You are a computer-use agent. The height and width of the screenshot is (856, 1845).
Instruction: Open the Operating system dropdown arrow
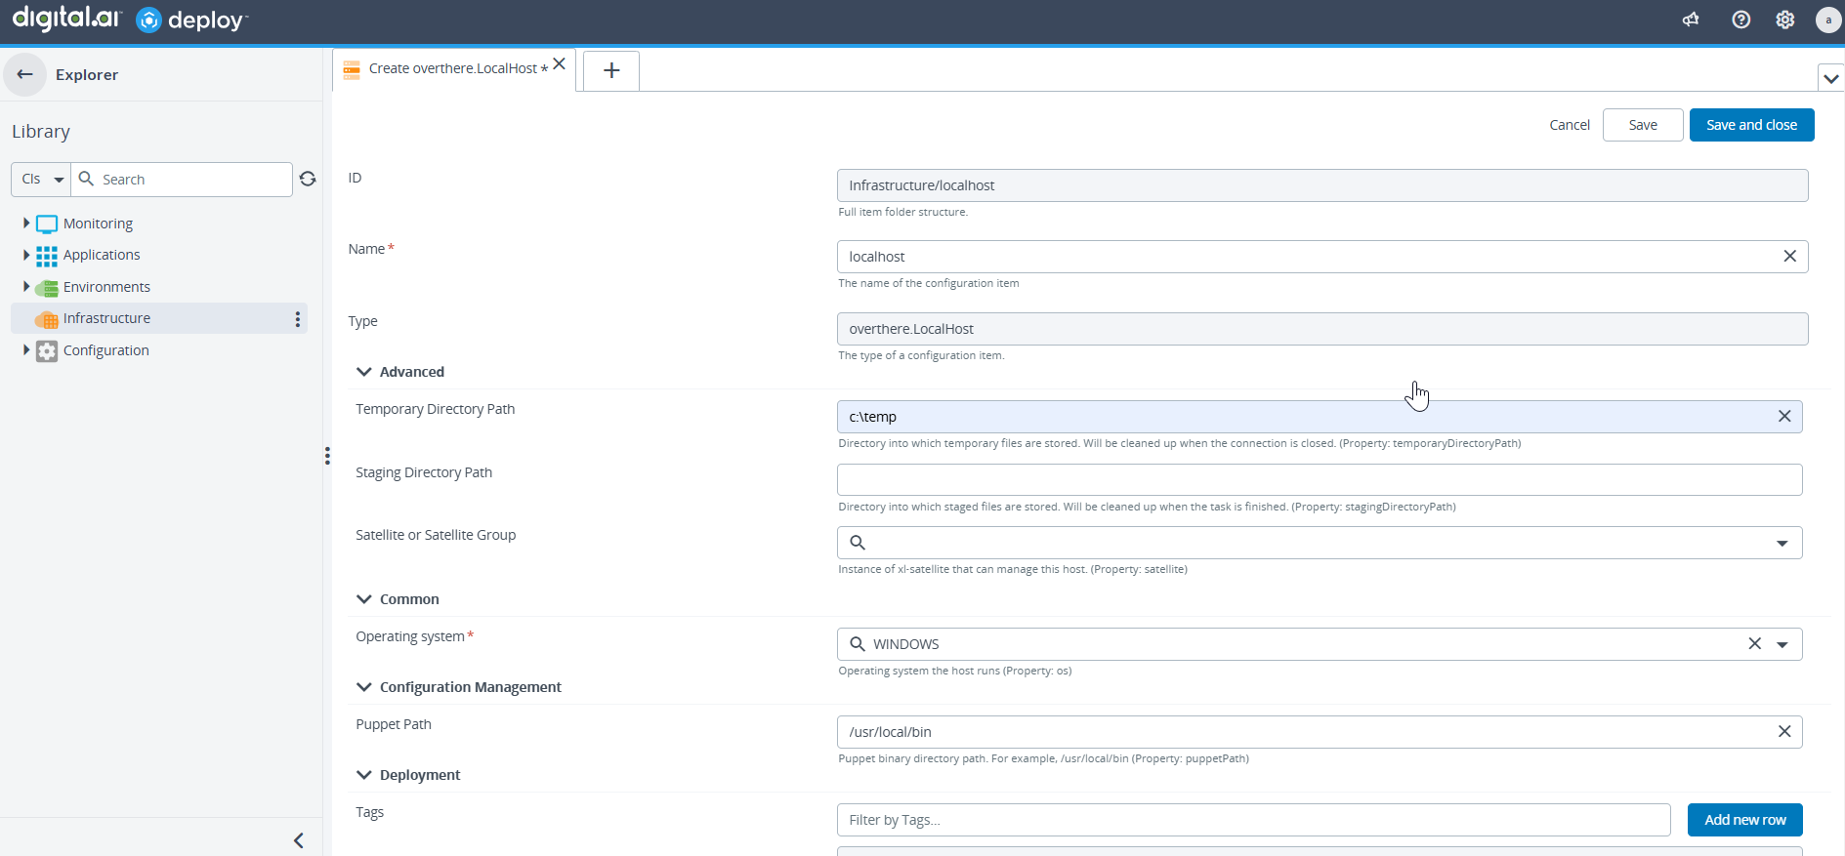tap(1782, 644)
